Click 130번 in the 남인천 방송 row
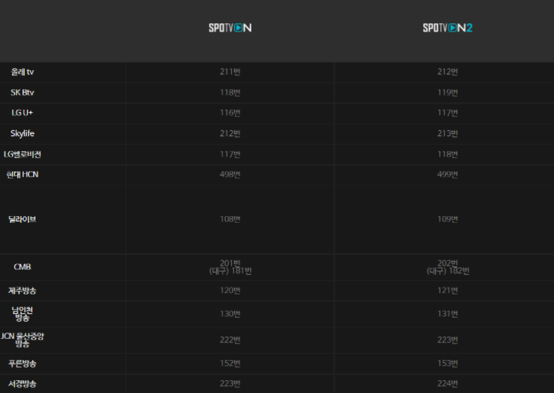This screenshot has width=554, height=393. tap(230, 314)
